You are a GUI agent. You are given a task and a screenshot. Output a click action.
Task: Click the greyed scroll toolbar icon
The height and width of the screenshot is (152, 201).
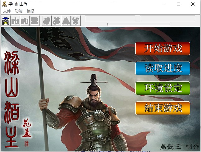(35, 21)
